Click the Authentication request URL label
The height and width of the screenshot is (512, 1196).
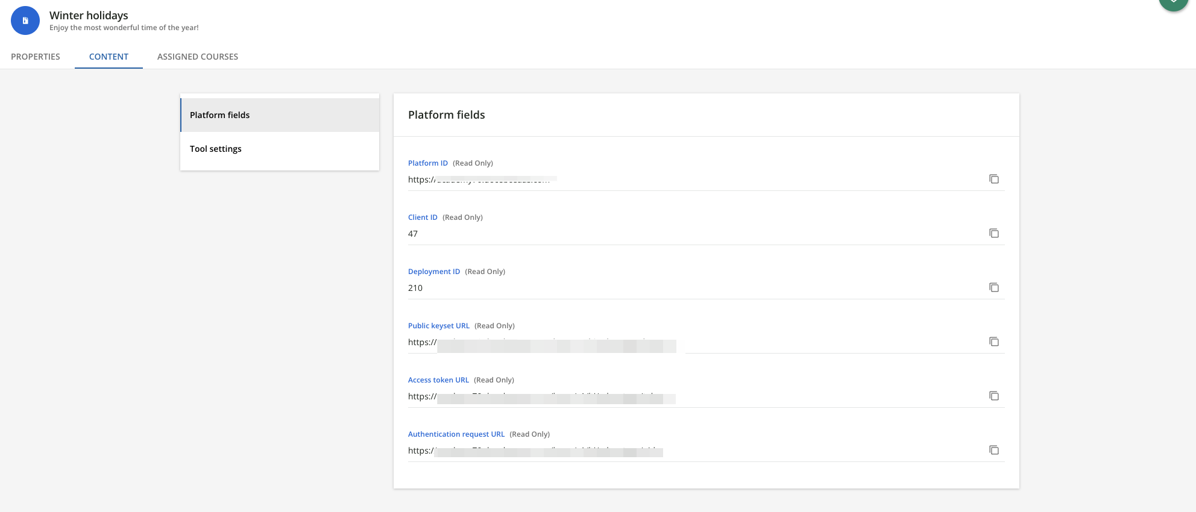(456, 434)
